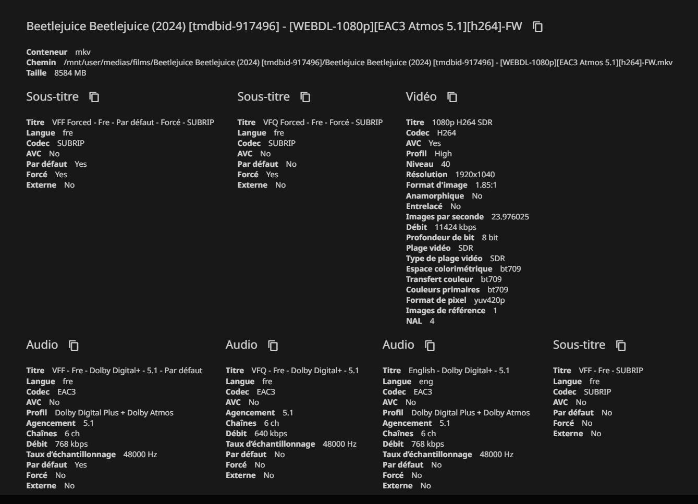Click the Taille 8584 MB value
698x504 pixels.
[x=70, y=72]
